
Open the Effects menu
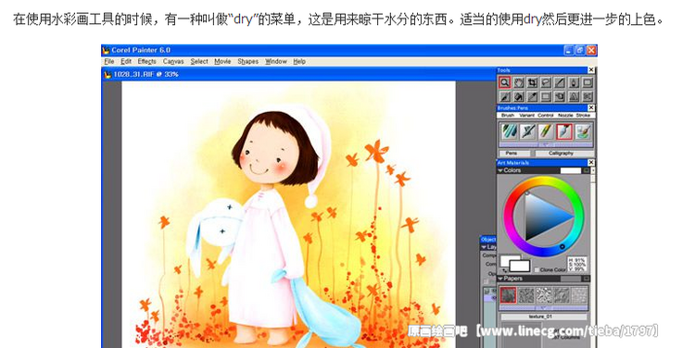pyautogui.click(x=146, y=61)
